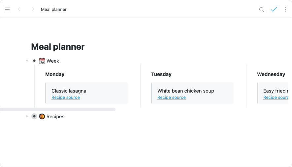
Task: Select the Monday column heading
Action: pos(55,74)
